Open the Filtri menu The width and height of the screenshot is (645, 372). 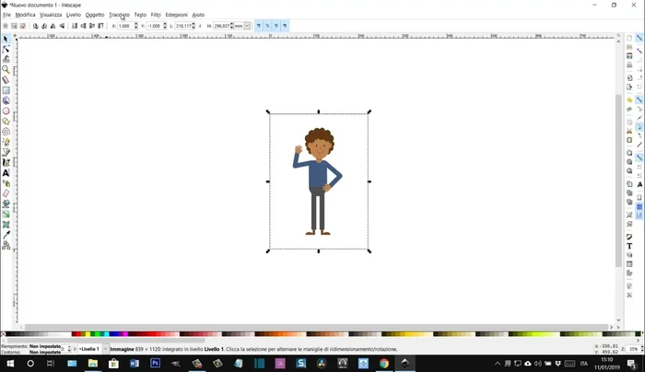(156, 15)
